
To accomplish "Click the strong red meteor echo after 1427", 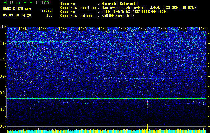I will coord(147,103).
